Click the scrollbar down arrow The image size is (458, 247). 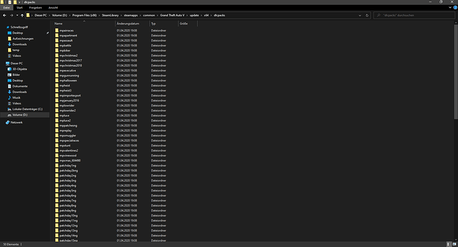455,240
